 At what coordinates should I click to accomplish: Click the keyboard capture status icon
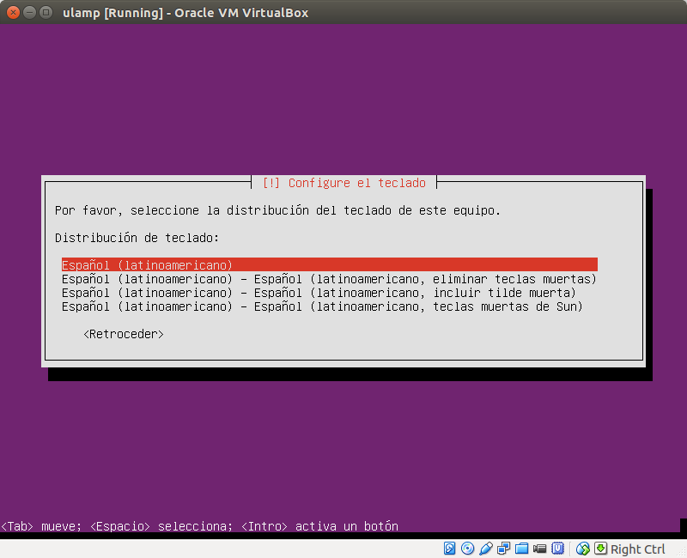(x=599, y=549)
